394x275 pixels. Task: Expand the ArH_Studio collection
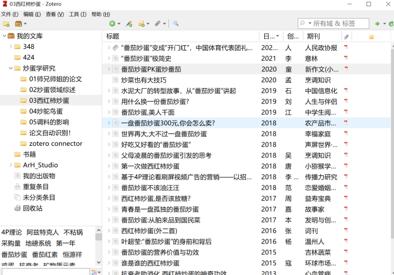11,165
